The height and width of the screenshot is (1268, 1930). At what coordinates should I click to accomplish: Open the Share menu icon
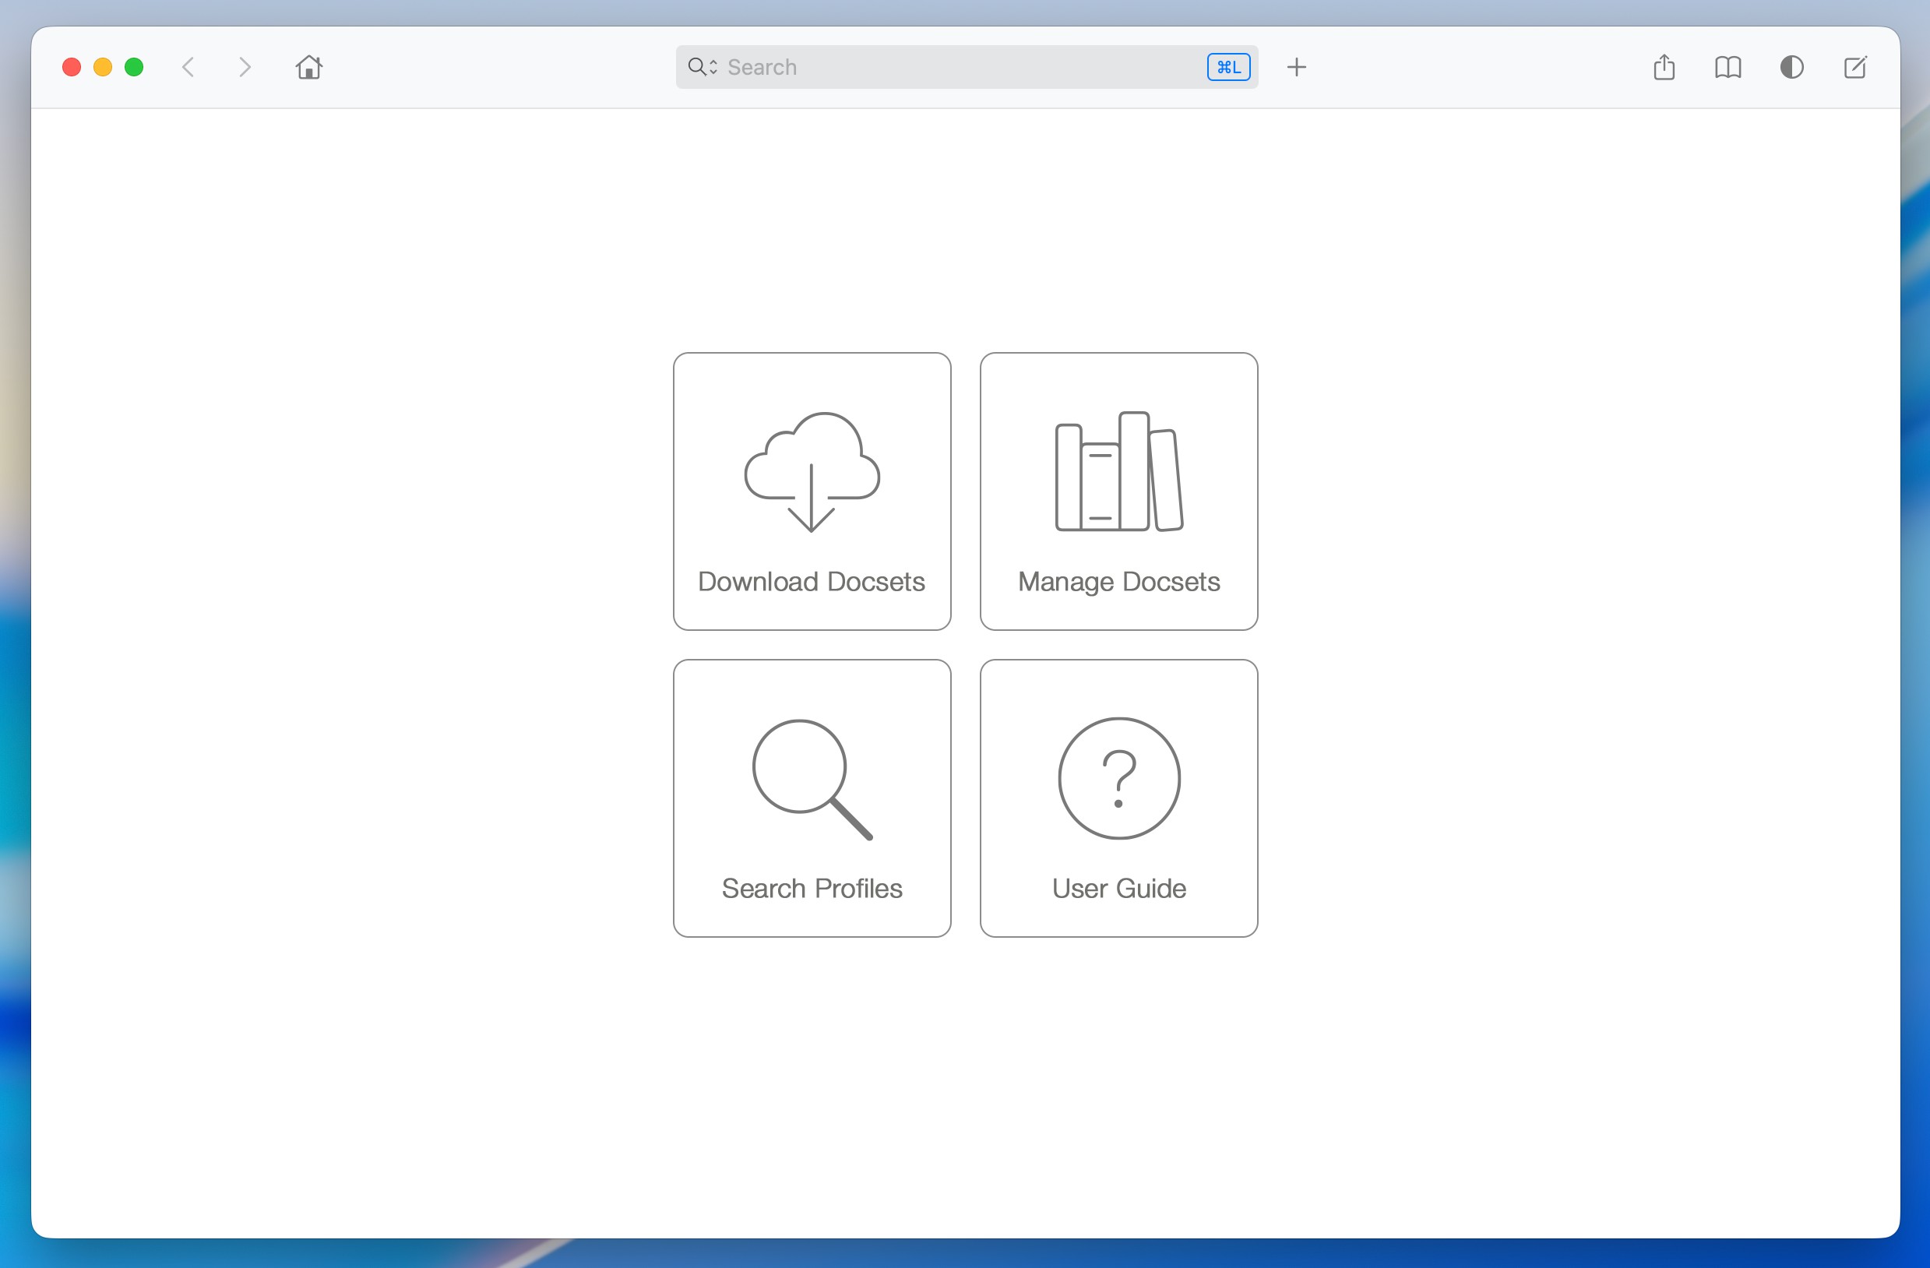(x=1663, y=67)
